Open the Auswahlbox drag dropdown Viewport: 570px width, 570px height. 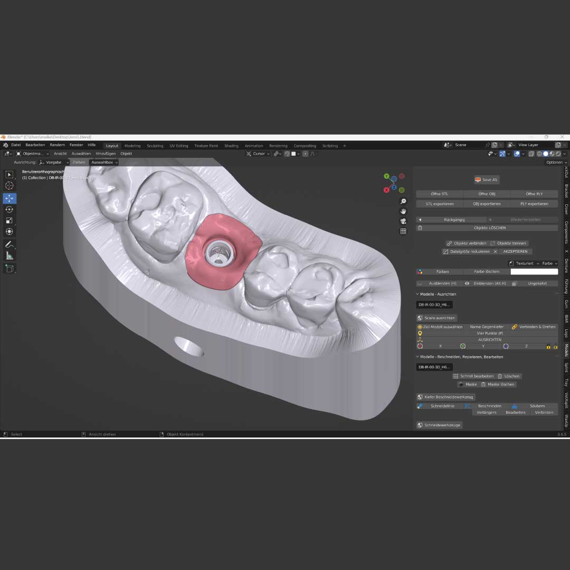[x=104, y=163]
